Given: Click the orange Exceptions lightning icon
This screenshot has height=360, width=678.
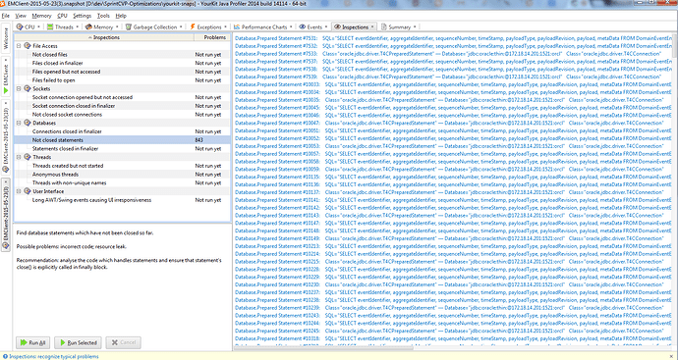Looking at the screenshot, I should pos(193,26).
